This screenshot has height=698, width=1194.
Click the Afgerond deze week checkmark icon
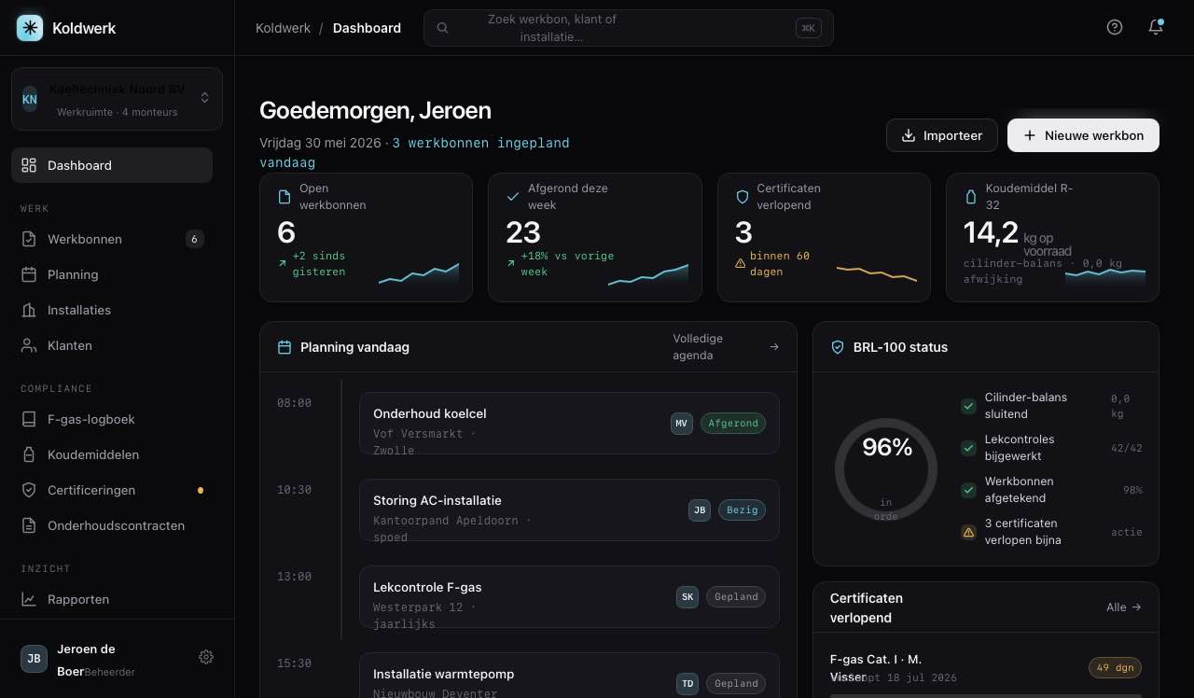513,197
